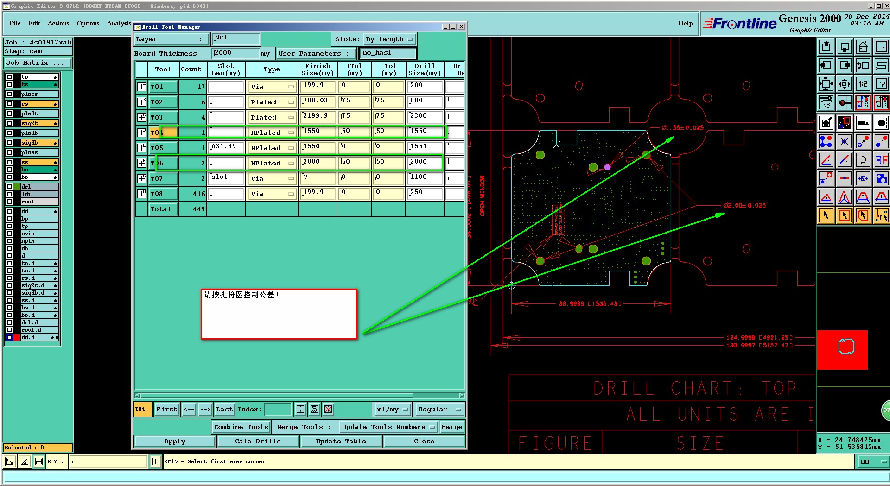Select the plain arrow select tool
The width and height of the screenshot is (890, 486).
click(x=826, y=215)
